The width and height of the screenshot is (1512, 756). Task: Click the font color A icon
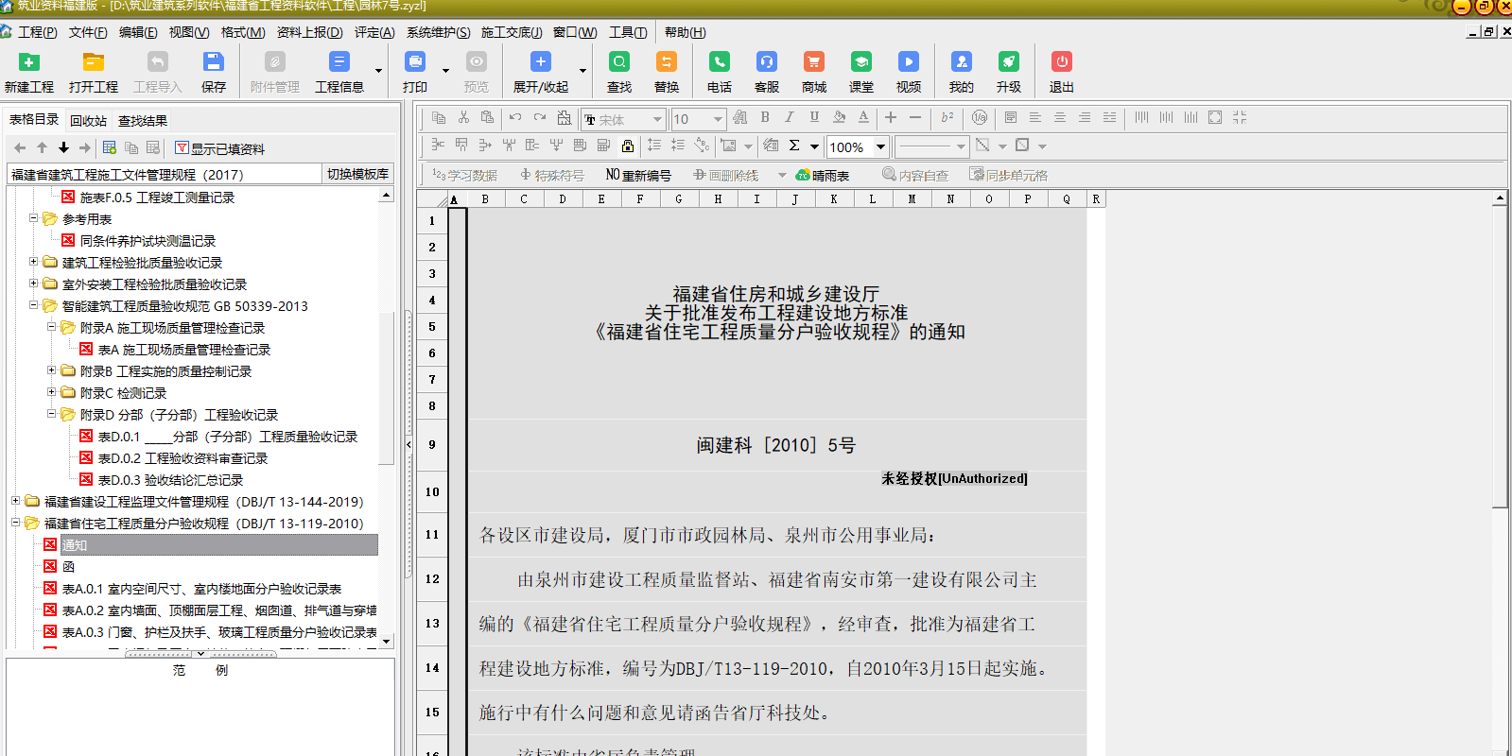pyautogui.click(x=863, y=117)
